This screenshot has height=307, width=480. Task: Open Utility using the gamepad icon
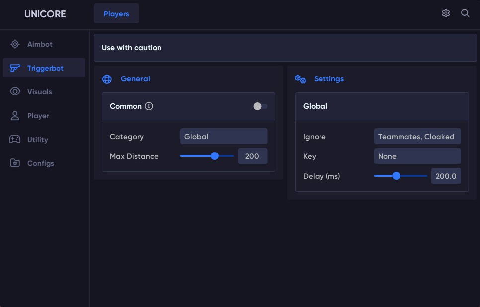[15, 140]
